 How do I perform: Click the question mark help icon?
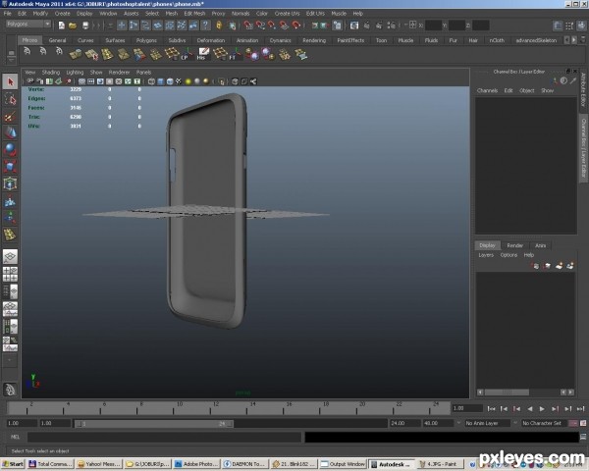pos(205,26)
